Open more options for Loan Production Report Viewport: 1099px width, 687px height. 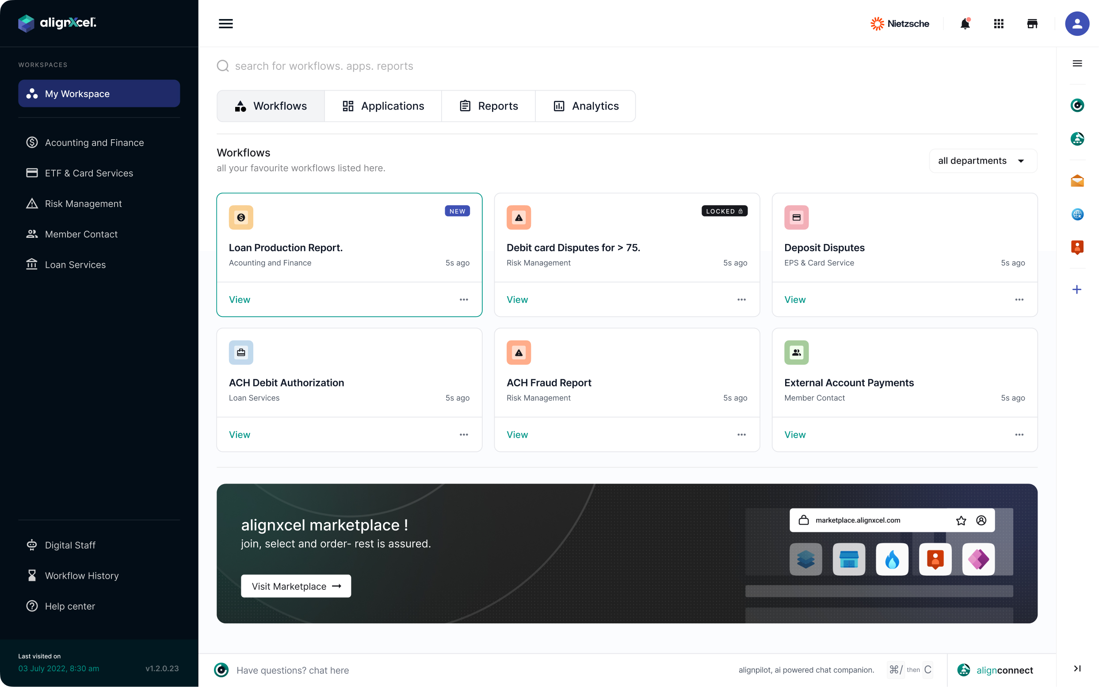464,299
